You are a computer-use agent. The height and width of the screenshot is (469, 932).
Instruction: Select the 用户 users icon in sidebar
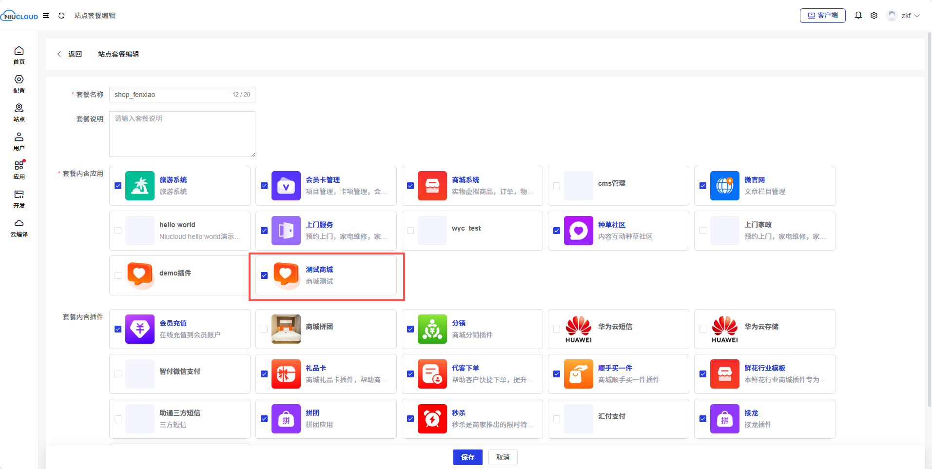[19, 141]
